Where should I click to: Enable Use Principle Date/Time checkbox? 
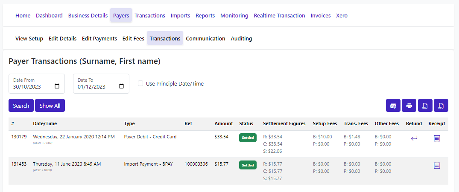140,83
